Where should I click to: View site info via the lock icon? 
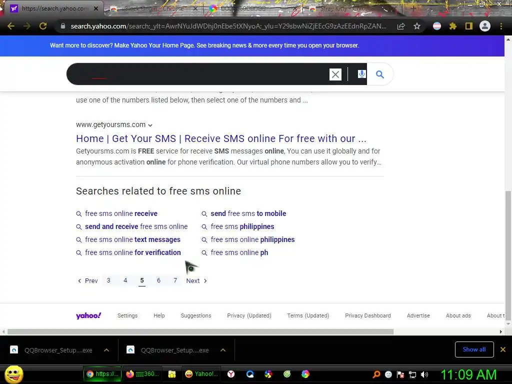click(62, 26)
